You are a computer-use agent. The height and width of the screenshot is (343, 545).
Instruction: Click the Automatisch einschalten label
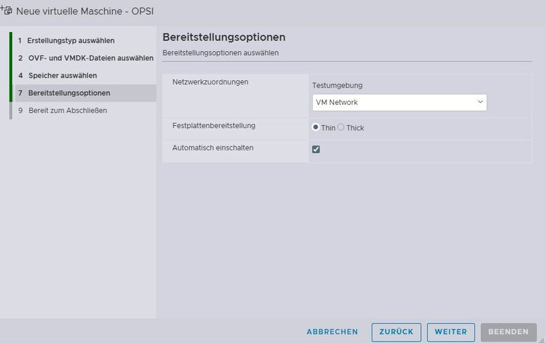[213, 148]
